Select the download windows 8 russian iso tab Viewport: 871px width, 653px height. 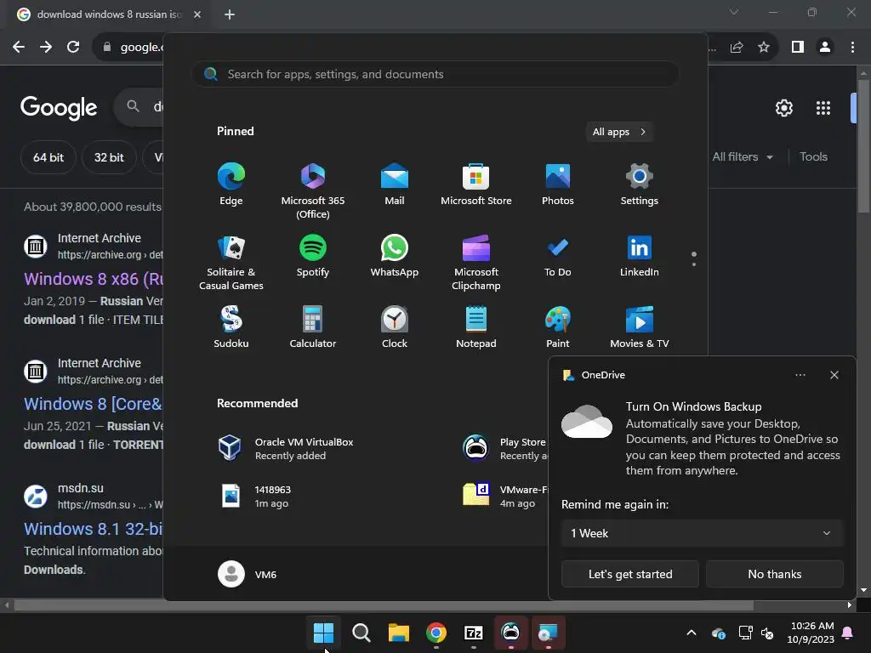[110, 14]
